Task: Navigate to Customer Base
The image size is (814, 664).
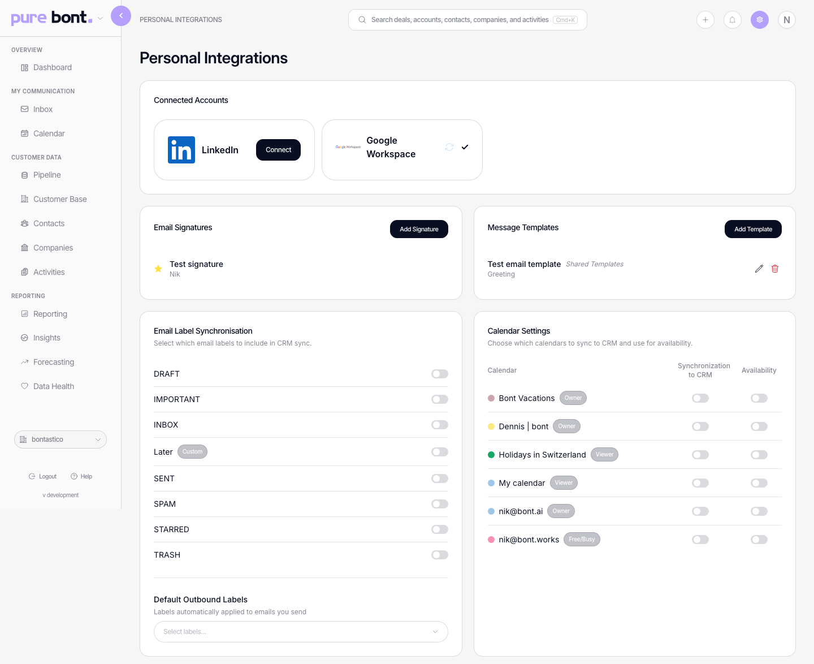Action: pos(60,199)
